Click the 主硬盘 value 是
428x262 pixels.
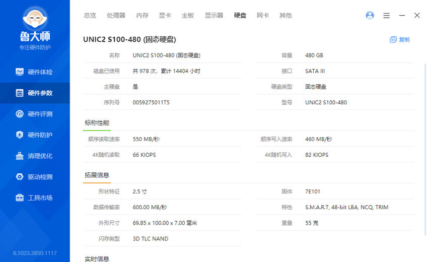click(x=135, y=87)
